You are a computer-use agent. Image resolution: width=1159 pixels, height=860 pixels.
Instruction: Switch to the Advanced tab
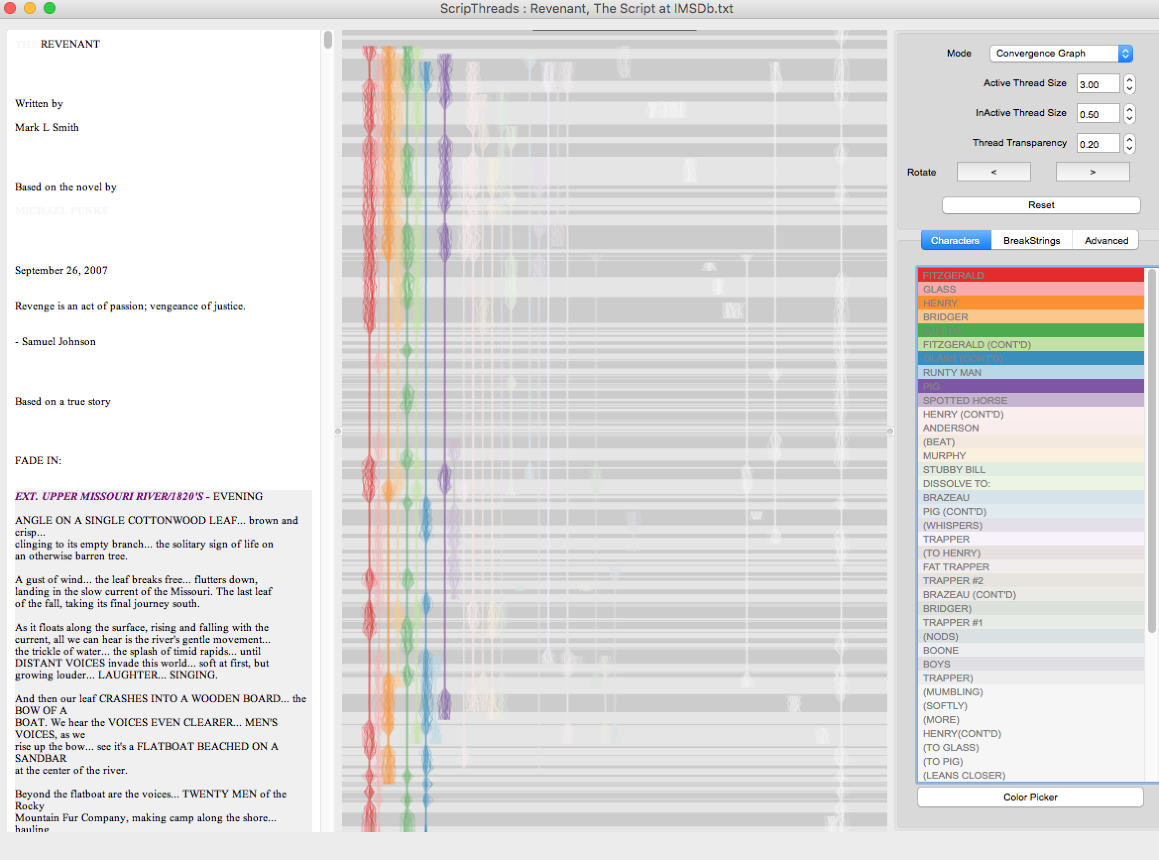pyautogui.click(x=1106, y=241)
